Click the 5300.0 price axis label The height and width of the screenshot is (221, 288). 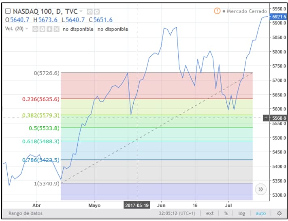click(x=279, y=195)
